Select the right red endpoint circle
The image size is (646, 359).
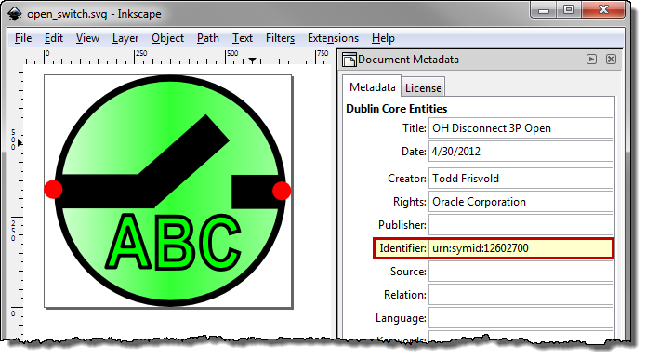pyautogui.click(x=282, y=191)
